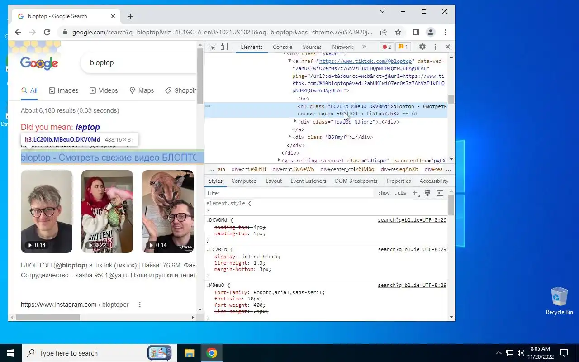Close the DevTools panel

pos(448,47)
